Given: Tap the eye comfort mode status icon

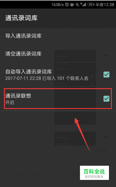Looking at the screenshot, I should (72, 5).
